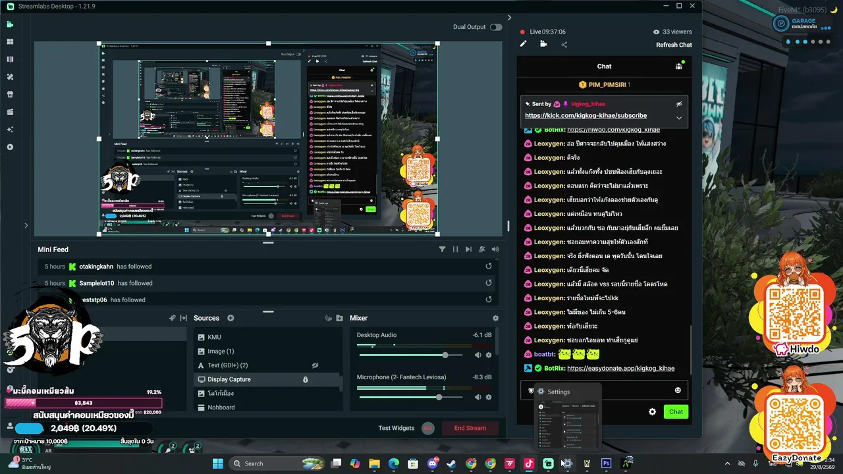
Task: Start recording with REC button
Action: (427, 428)
